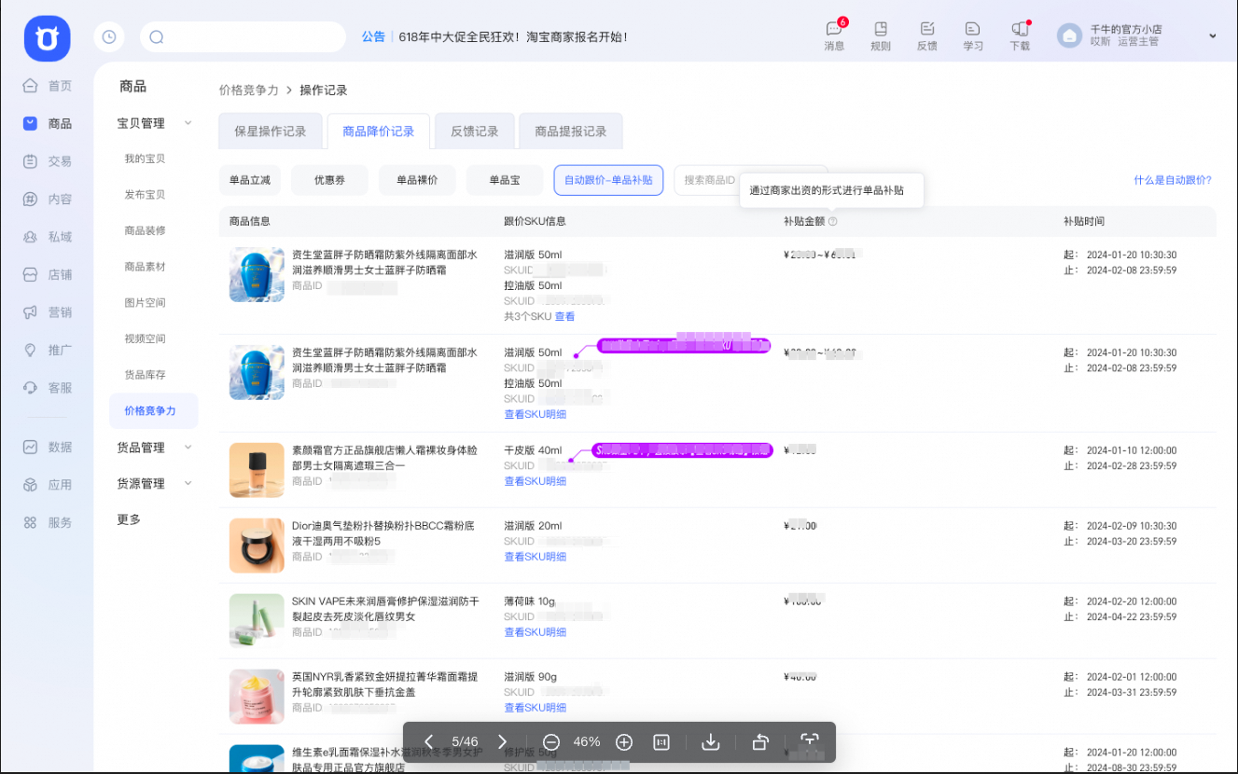Open 客服 in left sidebar

pos(47,387)
